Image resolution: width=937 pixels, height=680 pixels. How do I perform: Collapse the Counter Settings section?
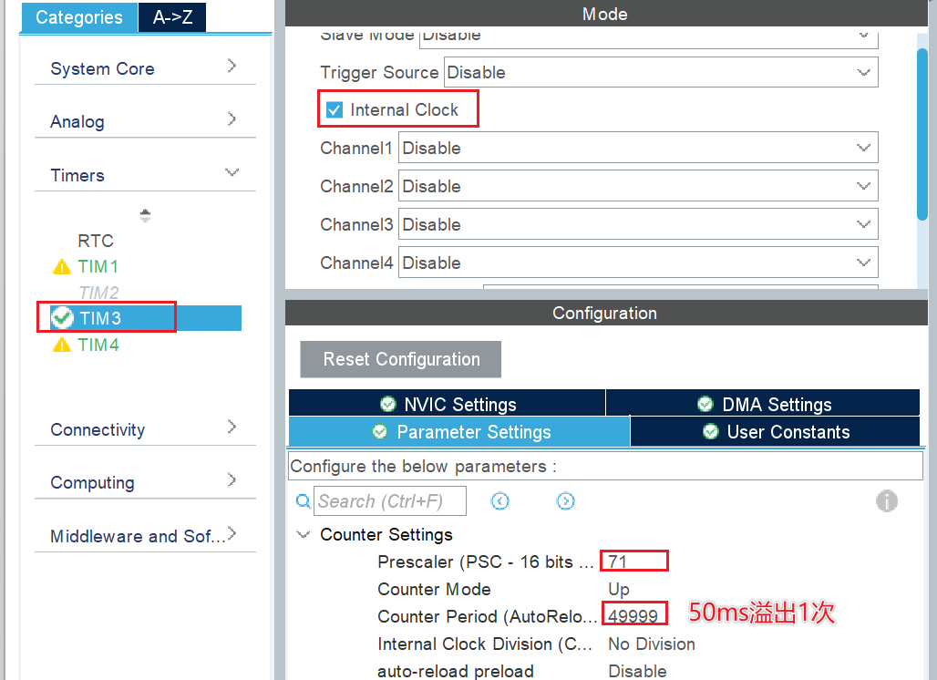(x=304, y=535)
